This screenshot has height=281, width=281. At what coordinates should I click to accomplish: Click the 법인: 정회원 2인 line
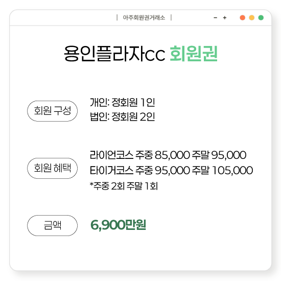pyautogui.click(x=123, y=117)
